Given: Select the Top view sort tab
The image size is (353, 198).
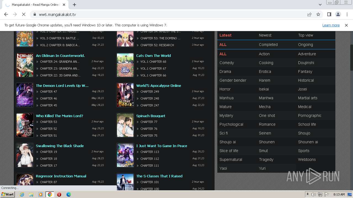Looking at the screenshot, I should (x=306, y=35).
